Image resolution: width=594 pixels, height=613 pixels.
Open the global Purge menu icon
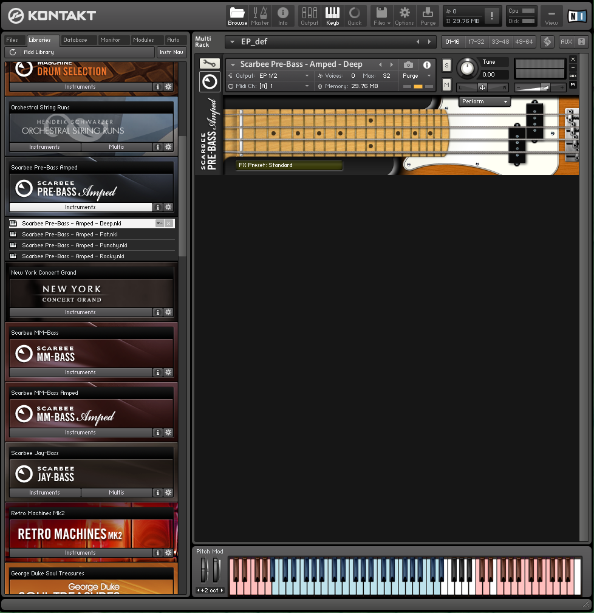point(428,16)
